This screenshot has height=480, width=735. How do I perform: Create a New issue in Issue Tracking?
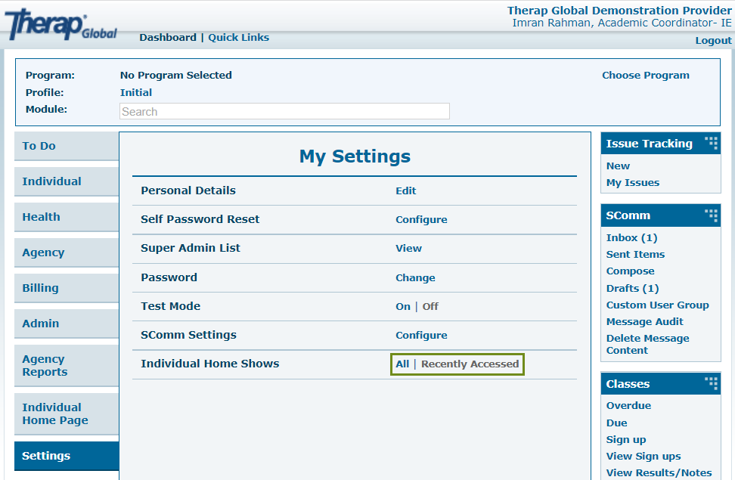pos(618,166)
